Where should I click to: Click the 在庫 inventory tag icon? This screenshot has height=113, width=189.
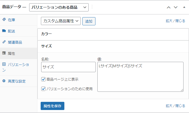[4, 20]
